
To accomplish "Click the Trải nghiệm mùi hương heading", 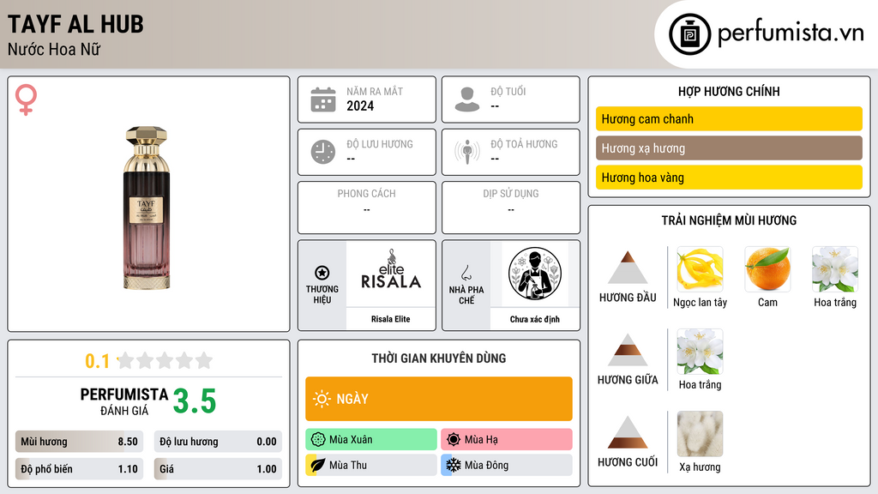I will pos(729,220).
